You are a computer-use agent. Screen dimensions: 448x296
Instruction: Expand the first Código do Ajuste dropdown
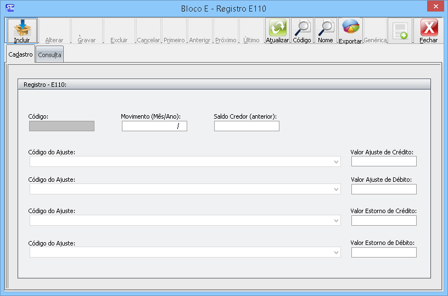(x=336, y=161)
